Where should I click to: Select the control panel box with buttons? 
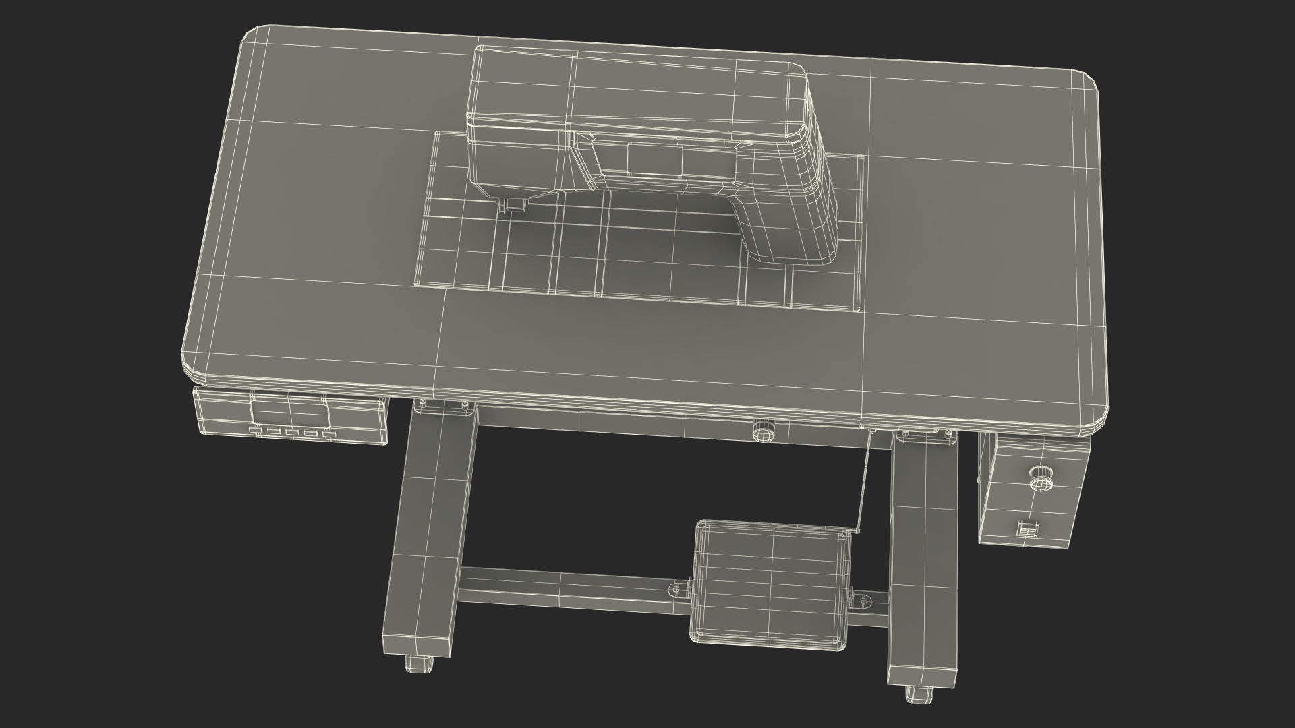point(291,417)
